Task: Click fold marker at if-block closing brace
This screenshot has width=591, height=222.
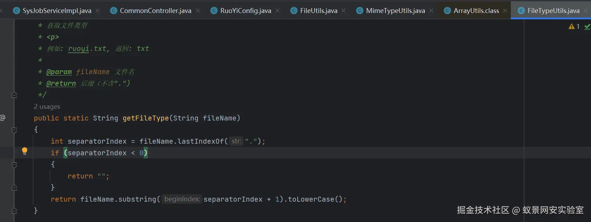Action: (14, 188)
